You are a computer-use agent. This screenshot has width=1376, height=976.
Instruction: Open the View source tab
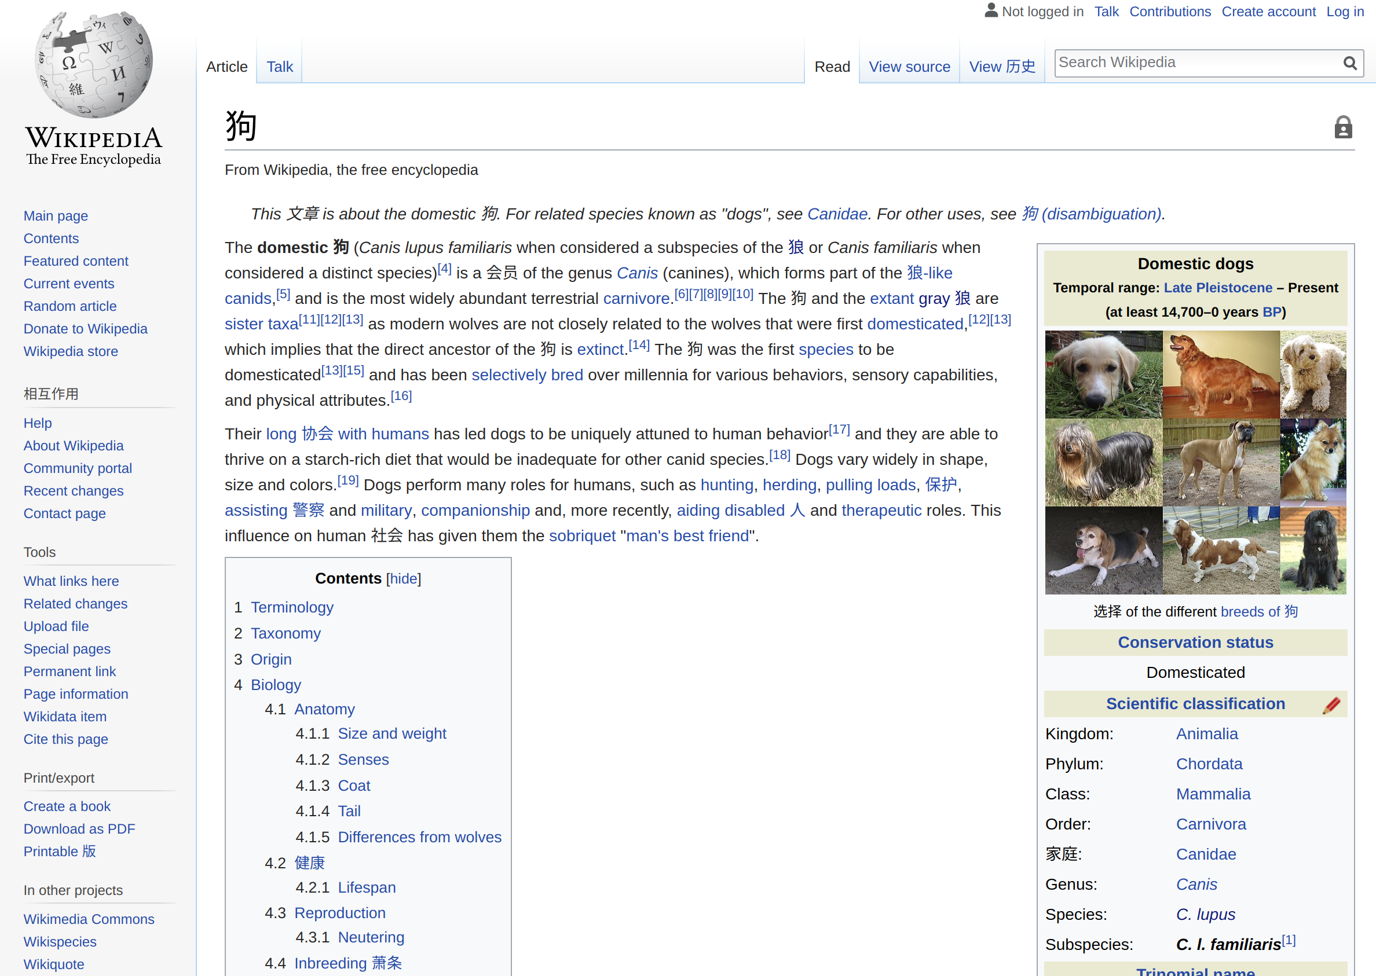coord(909,67)
